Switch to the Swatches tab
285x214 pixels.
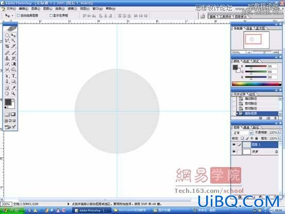pyautogui.click(x=247, y=61)
